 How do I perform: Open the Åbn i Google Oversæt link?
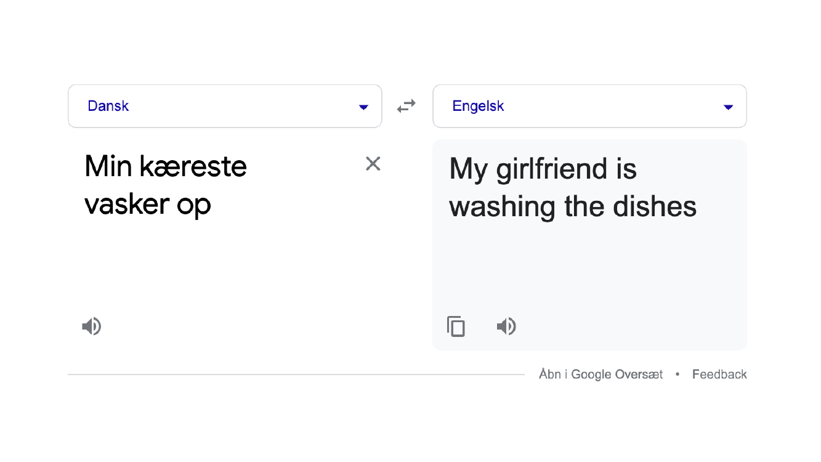tap(601, 375)
